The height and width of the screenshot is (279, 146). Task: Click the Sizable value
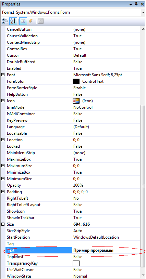click(80, 88)
